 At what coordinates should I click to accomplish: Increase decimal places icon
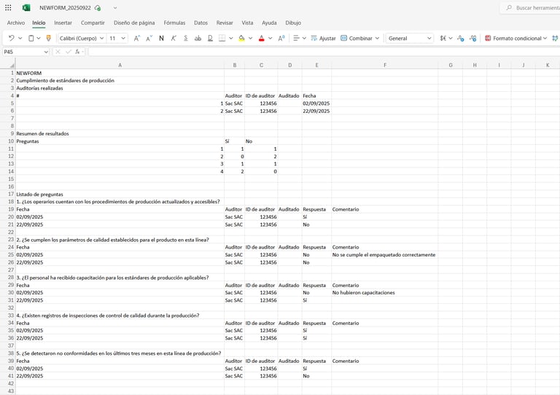point(473,38)
